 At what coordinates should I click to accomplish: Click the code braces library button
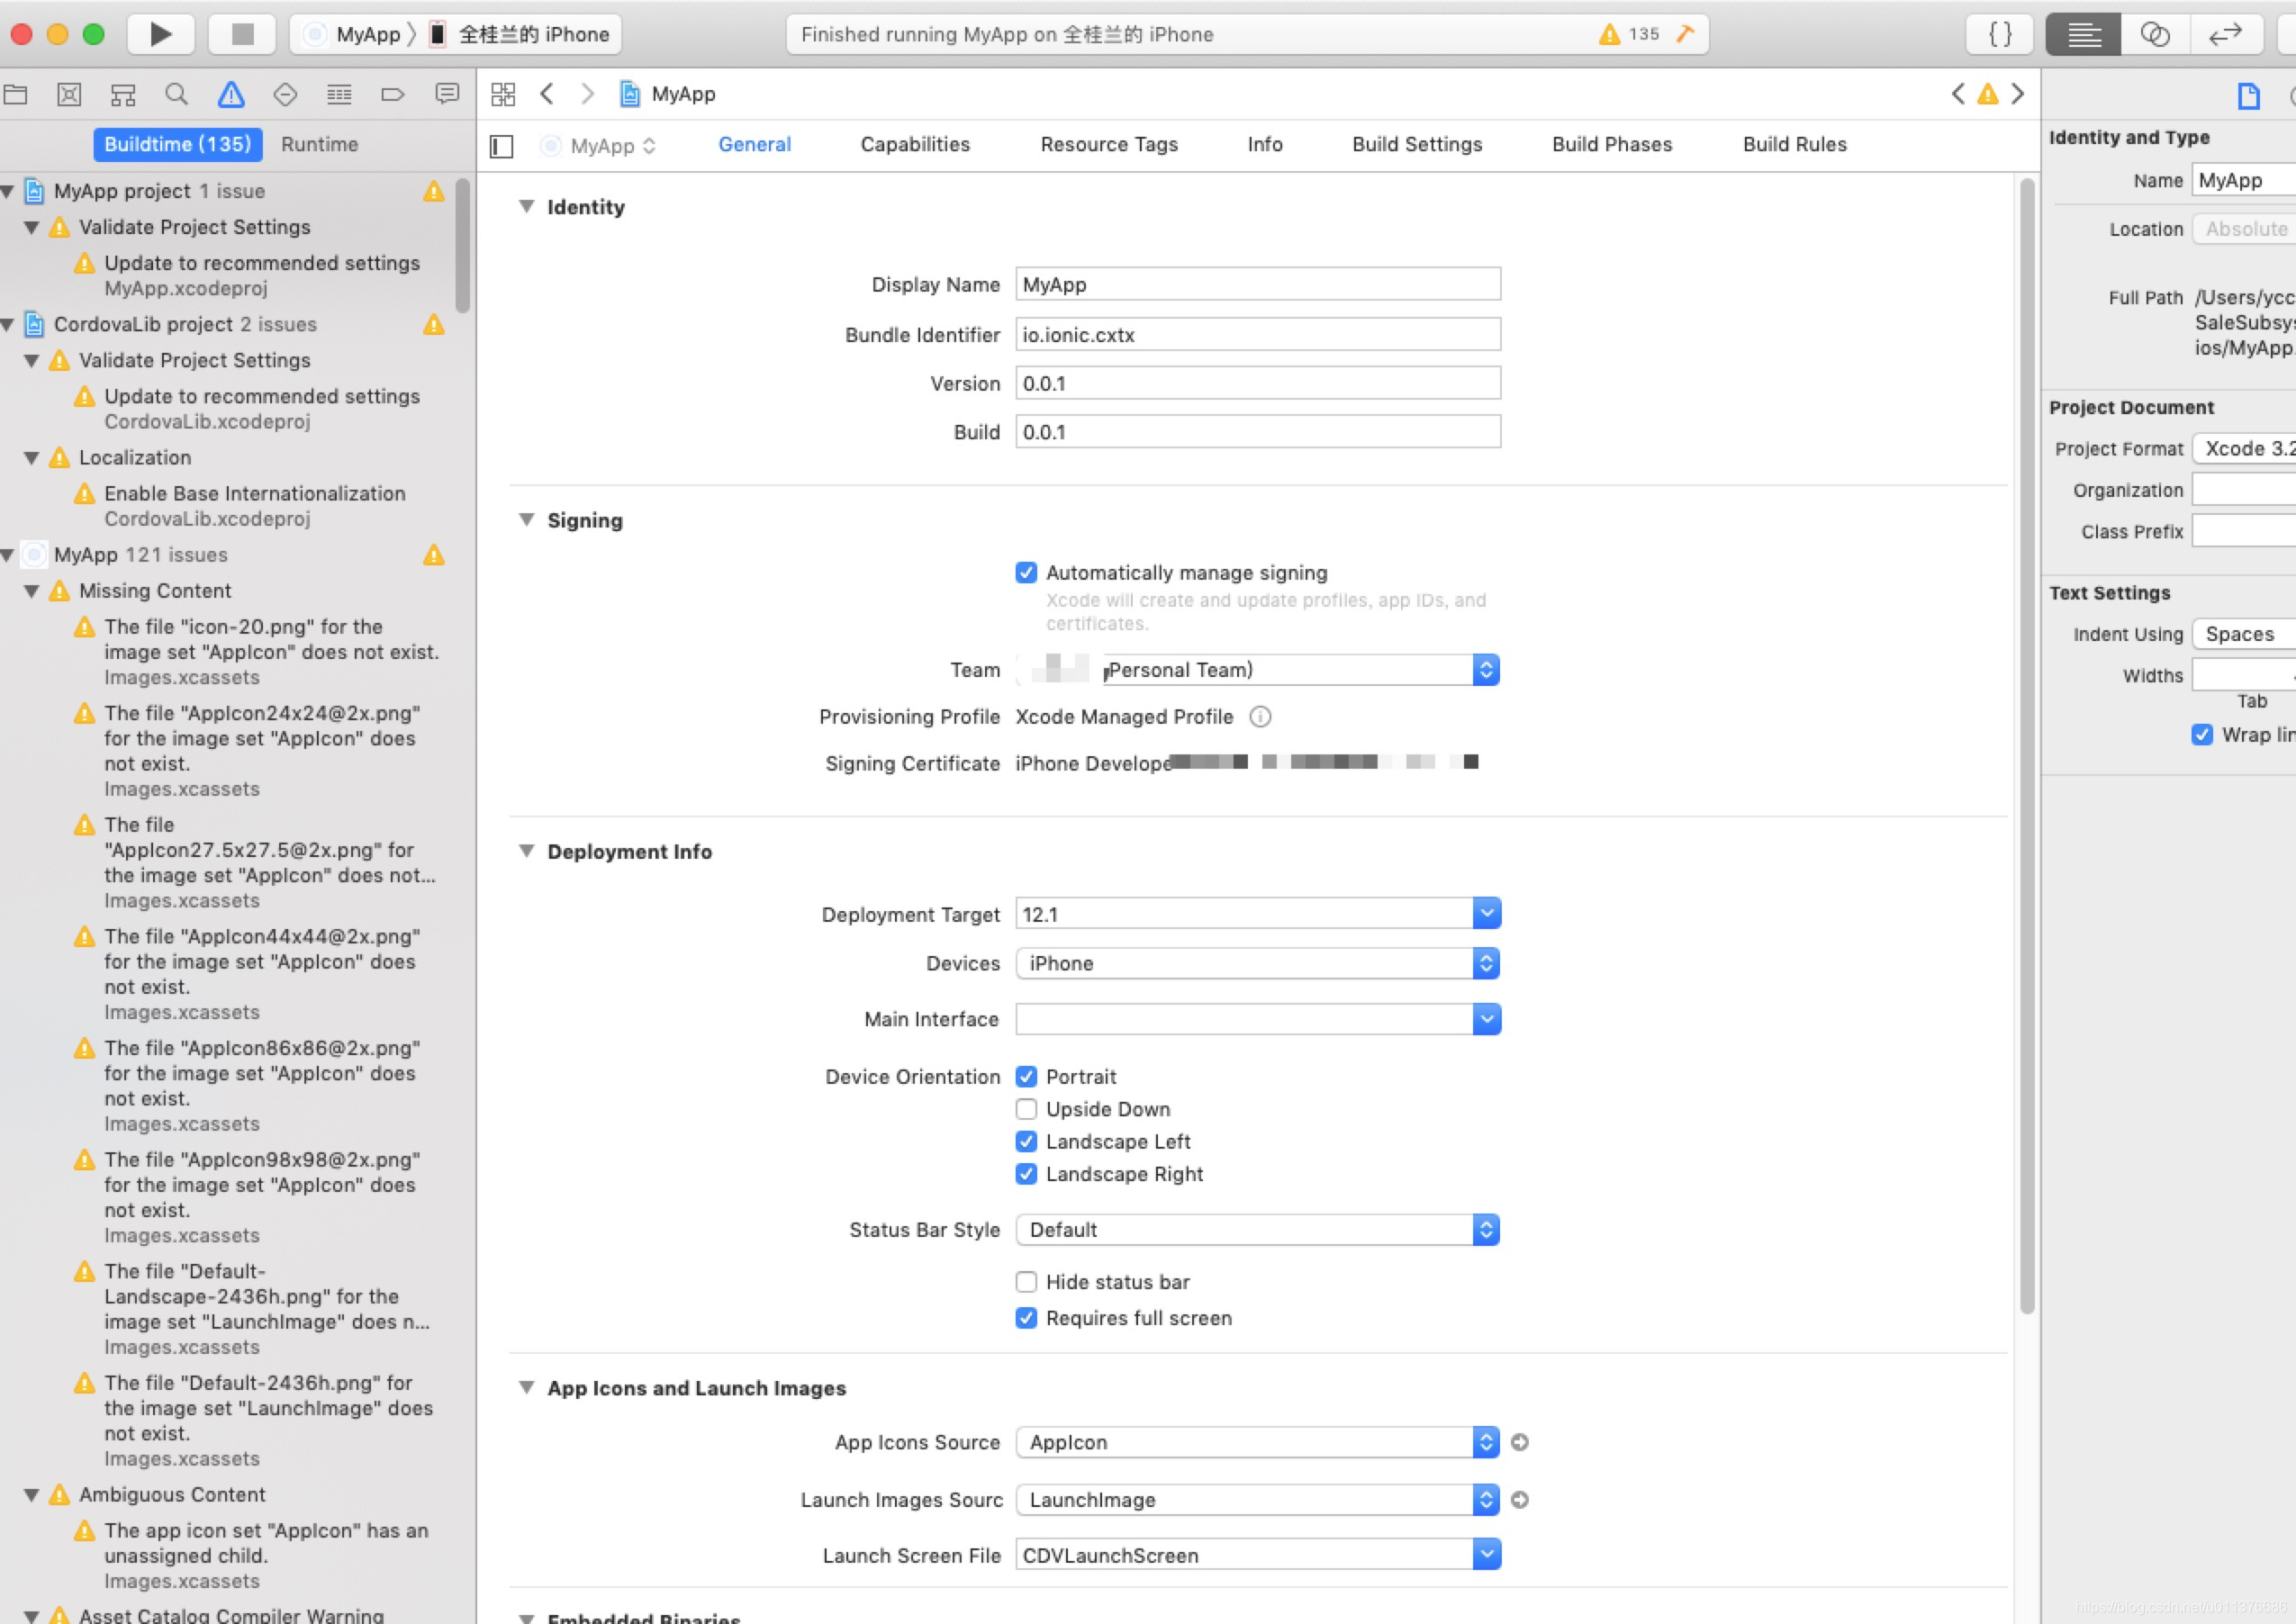click(2000, 34)
